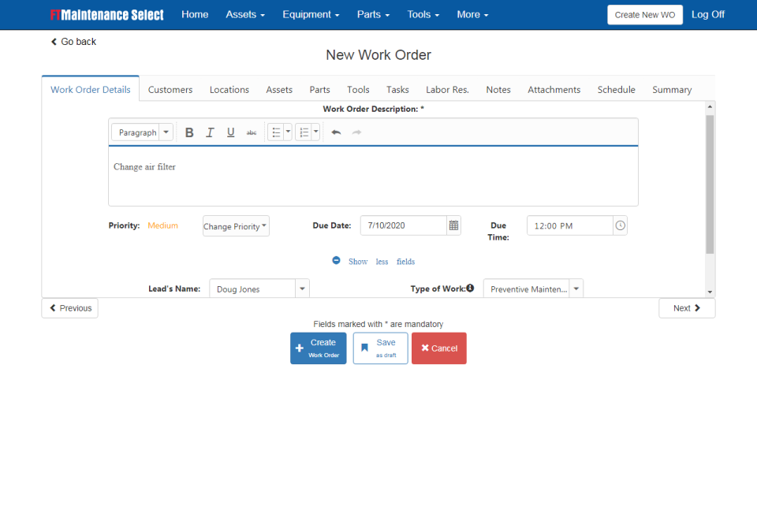Click the Next button
This screenshot has width=757, height=521.
tap(687, 308)
